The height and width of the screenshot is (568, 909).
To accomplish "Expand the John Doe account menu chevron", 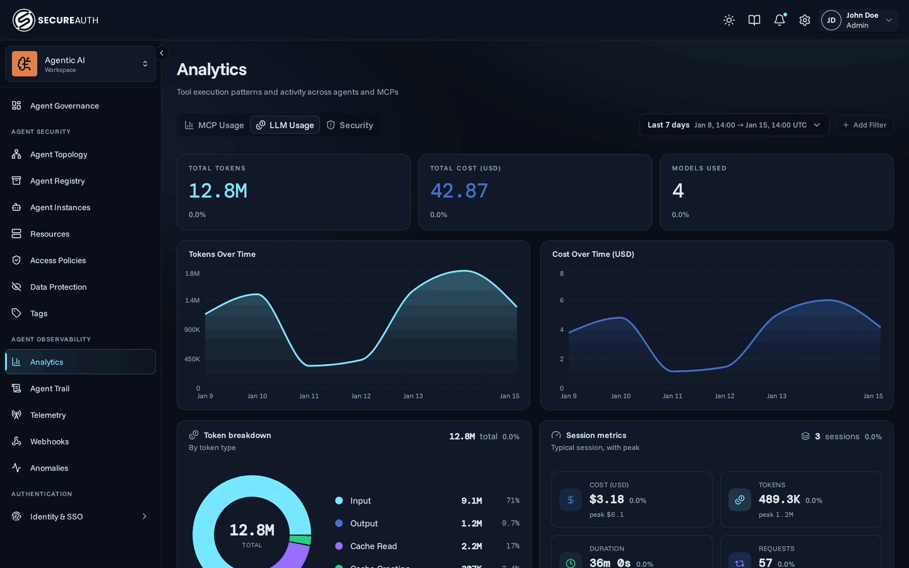I will pos(889,20).
